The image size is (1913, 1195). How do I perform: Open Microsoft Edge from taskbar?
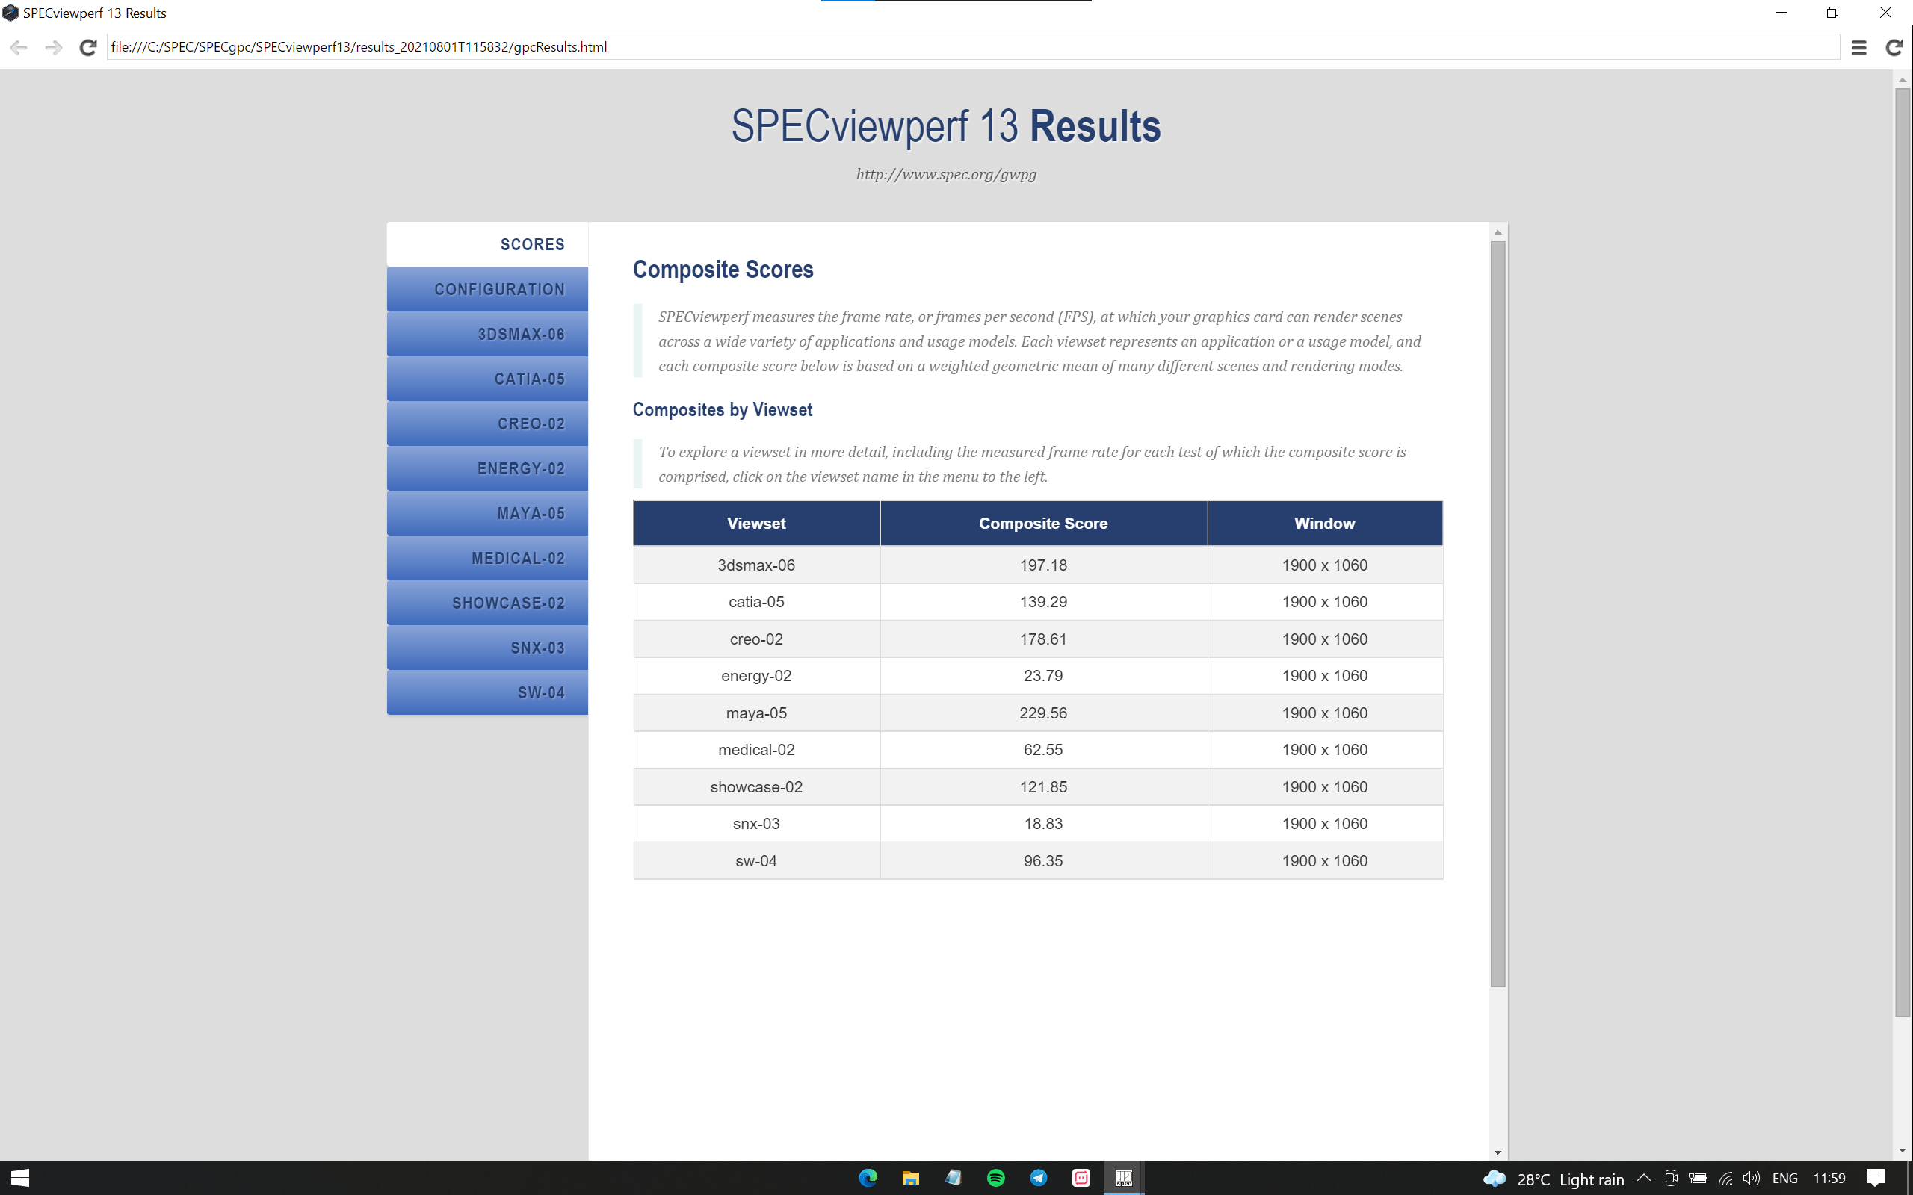pos(868,1178)
